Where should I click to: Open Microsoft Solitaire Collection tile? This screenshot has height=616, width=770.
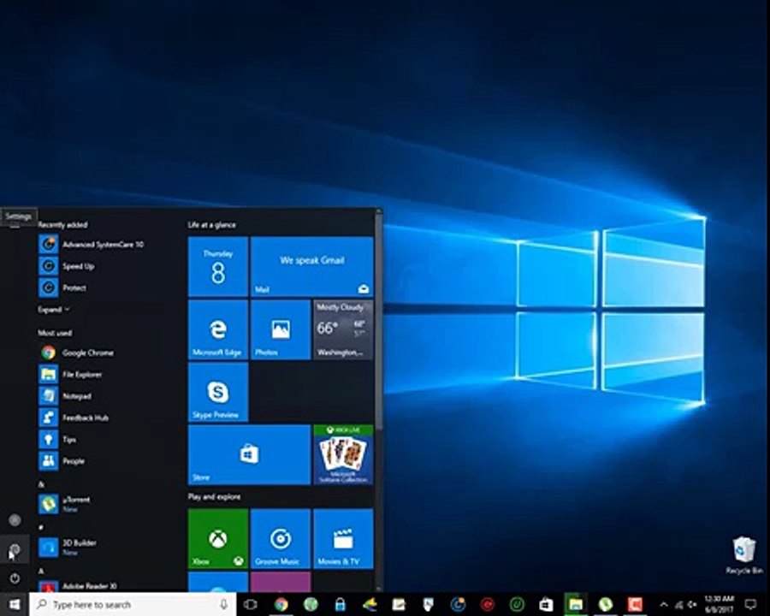coord(343,455)
